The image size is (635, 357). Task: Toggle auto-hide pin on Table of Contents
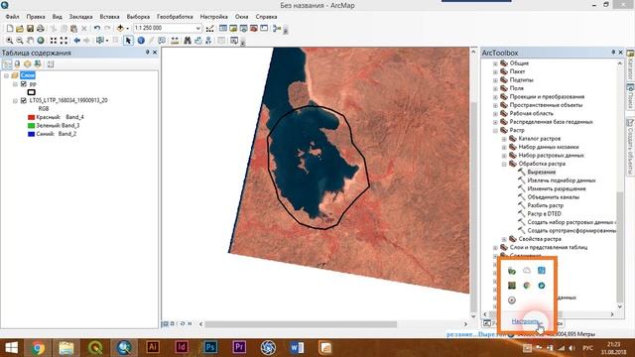(148, 53)
